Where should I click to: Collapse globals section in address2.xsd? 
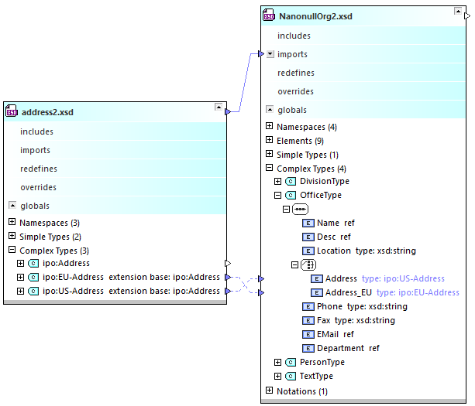click(x=12, y=206)
